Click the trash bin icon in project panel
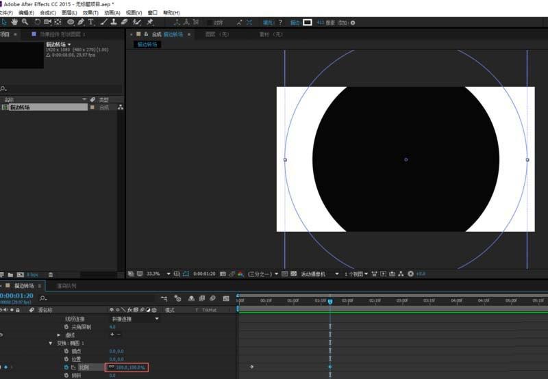 [x=50, y=274]
